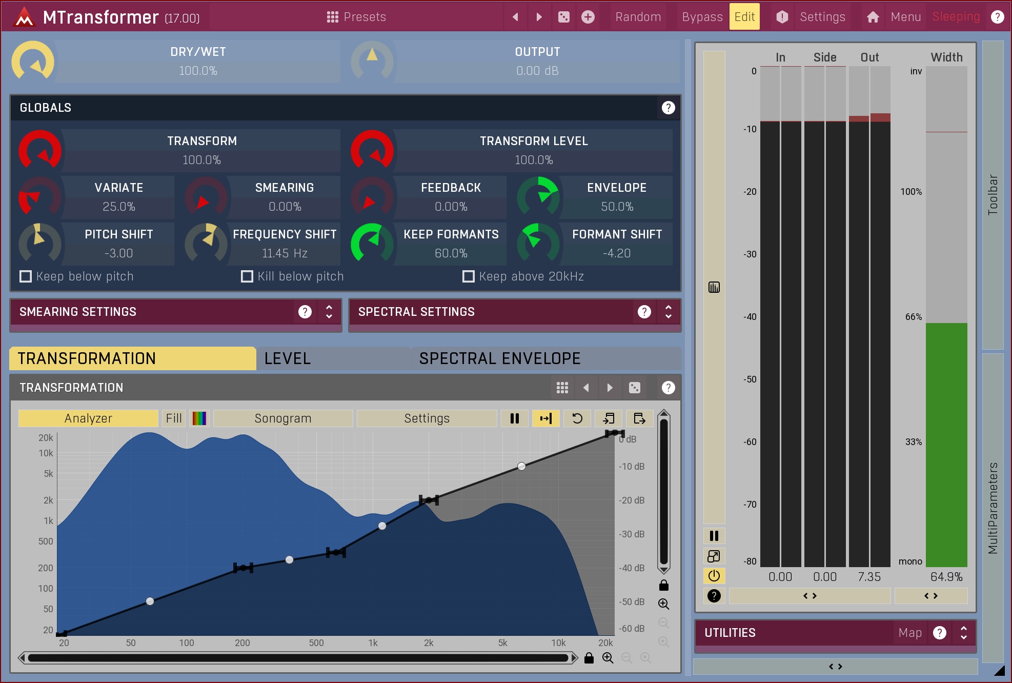Screen dimensions: 1012x683
Task: Enable Kill below pitch checkbox
Action: (x=247, y=276)
